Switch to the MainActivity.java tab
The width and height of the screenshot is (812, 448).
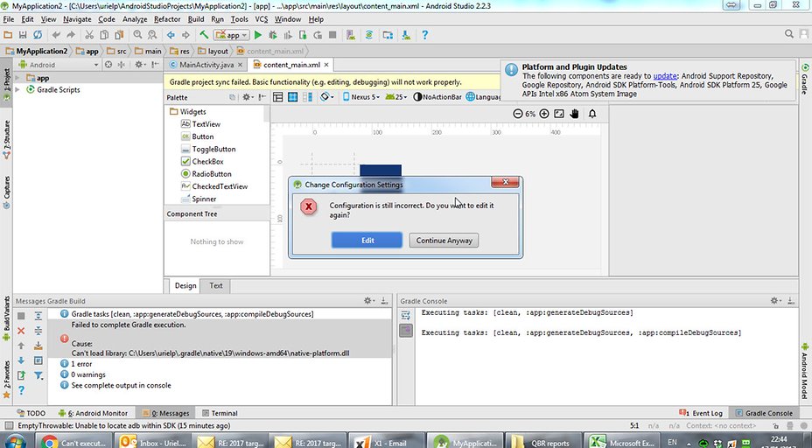click(206, 65)
